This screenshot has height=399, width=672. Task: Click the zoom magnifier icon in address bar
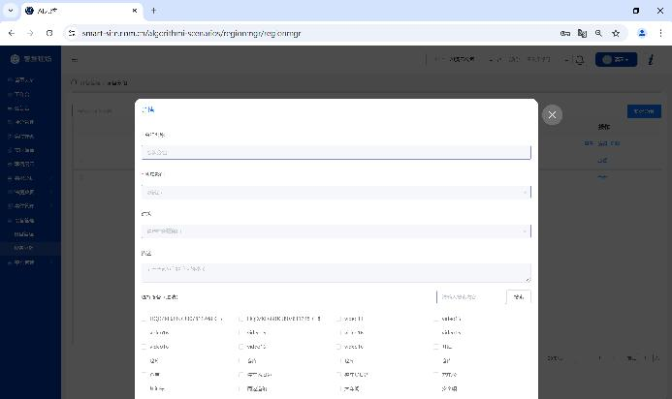(598, 33)
